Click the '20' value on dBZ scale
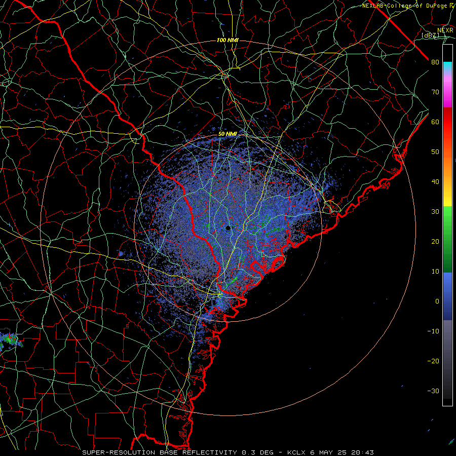 pos(435,242)
